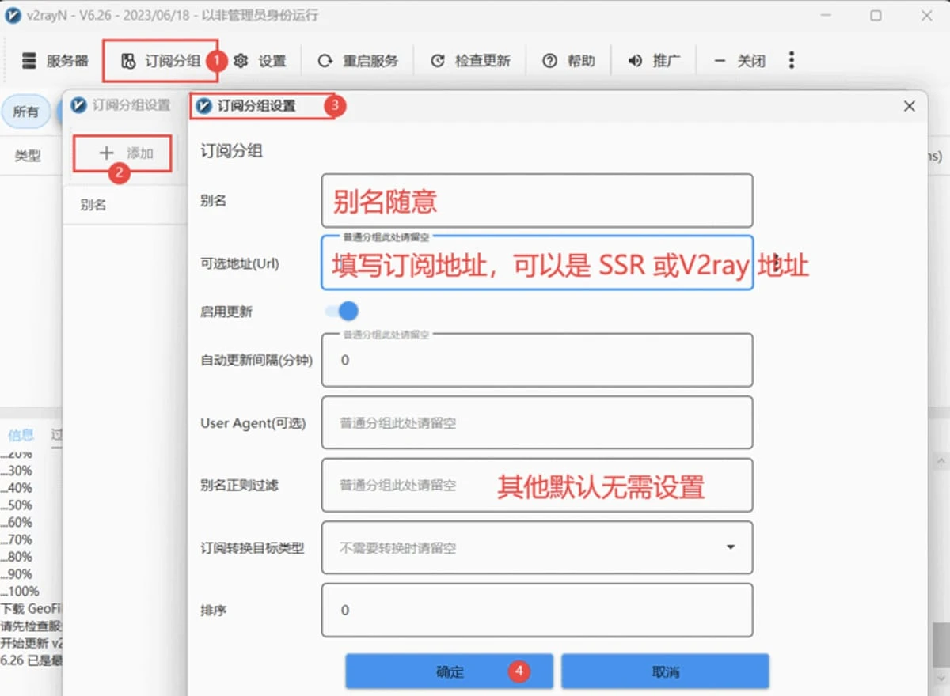
Task: Click the ...50% log line
Action: [17, 505]
